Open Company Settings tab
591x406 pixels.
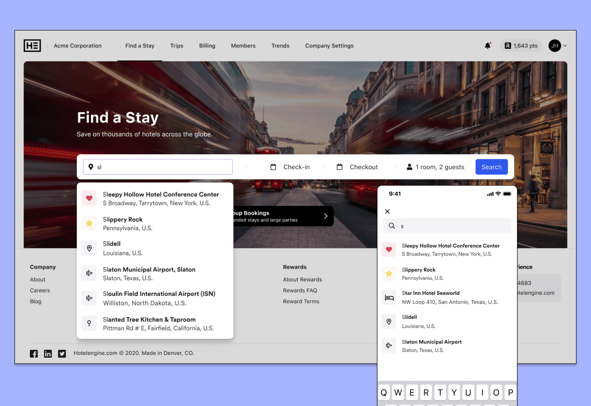[329, 46]
